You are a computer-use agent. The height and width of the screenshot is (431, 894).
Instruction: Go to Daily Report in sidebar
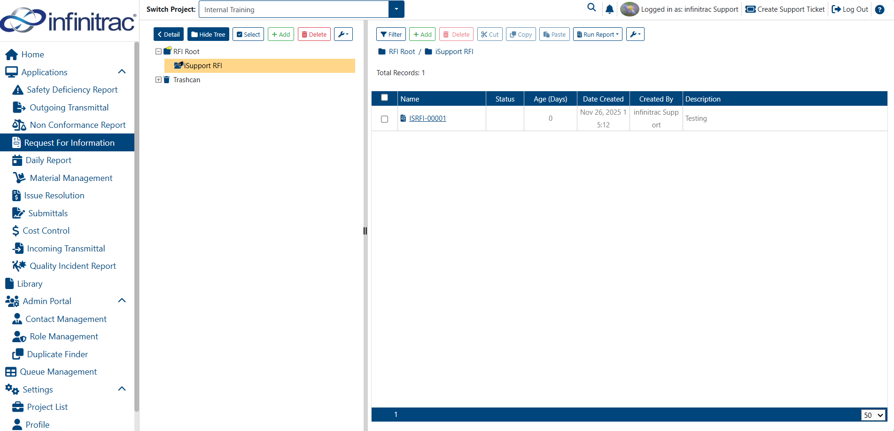pos(48,160)
